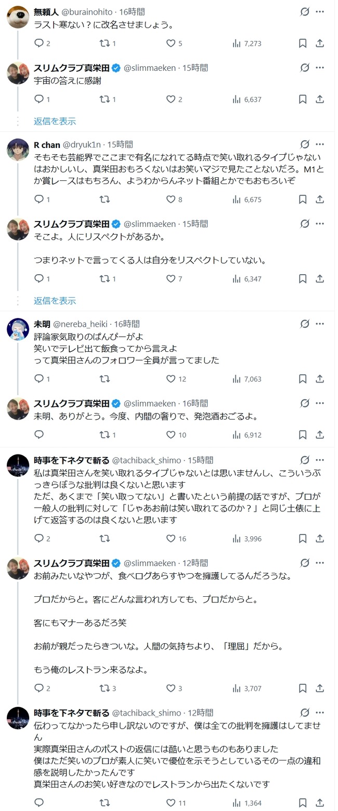Like the post by 未明
338x811 pixels.
(171, 379)
